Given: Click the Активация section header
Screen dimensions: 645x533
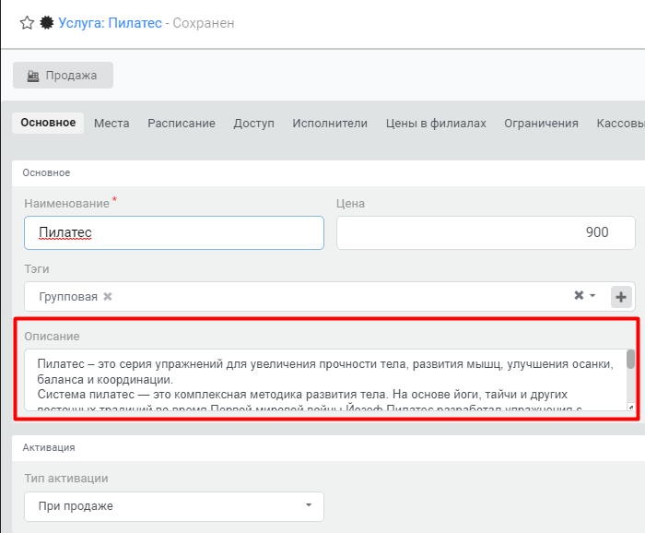Looking at the screenshot, I should tap(49, 447).
